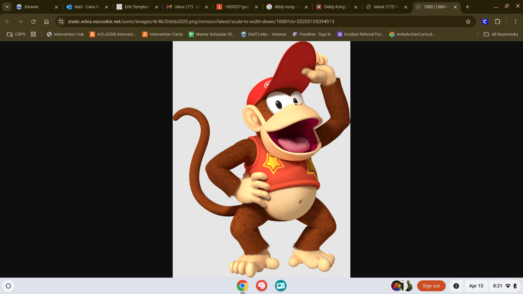
Task: Open the mCLASS Intervention bookmark
Action: 113,34
